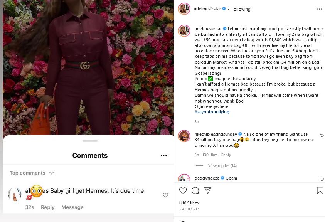The image size is (325, 222).
Task: Click Message under the Hermes comment
Action: [x=72, y=207]
